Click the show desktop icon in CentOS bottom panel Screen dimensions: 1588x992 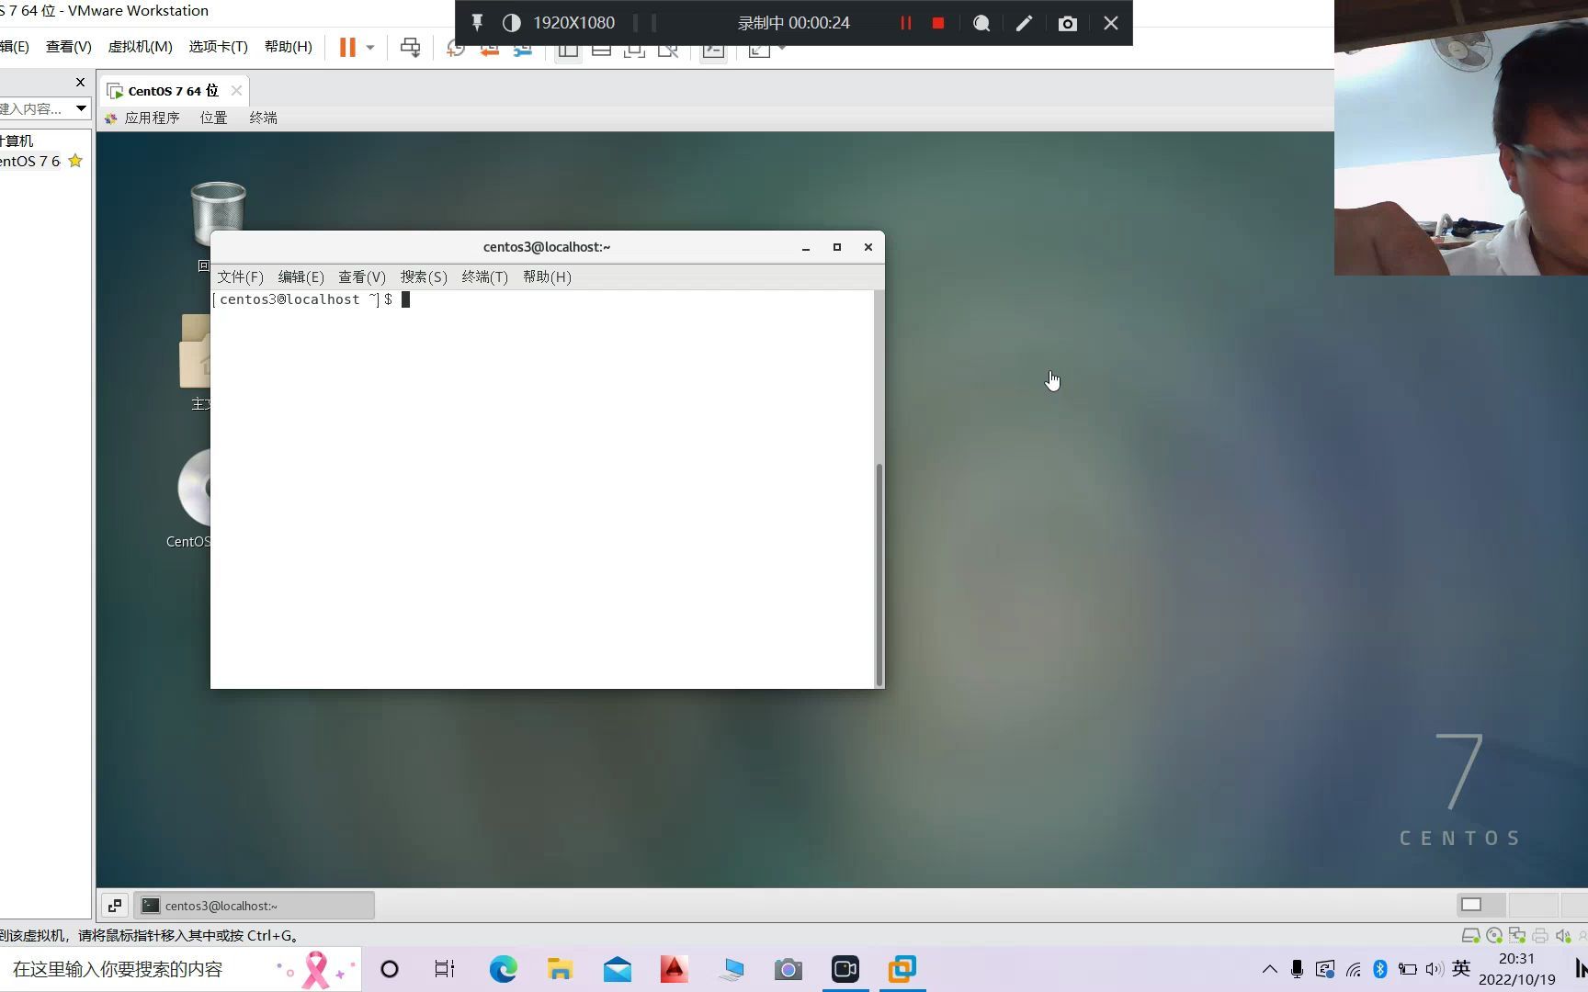coord(115,906)
